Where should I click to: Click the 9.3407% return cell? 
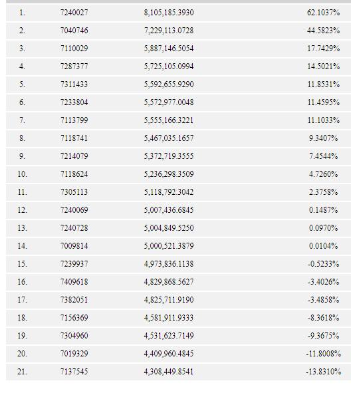tap(323, 138)
